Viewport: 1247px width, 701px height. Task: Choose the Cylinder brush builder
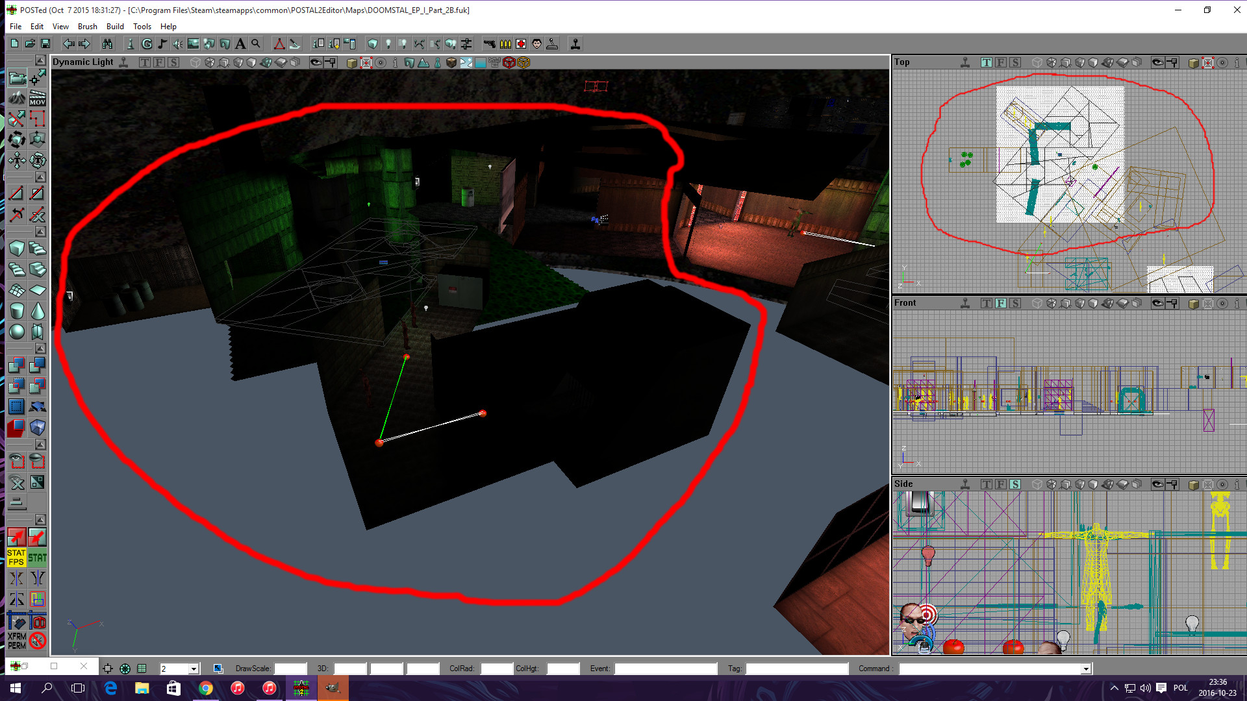(17, 310)
